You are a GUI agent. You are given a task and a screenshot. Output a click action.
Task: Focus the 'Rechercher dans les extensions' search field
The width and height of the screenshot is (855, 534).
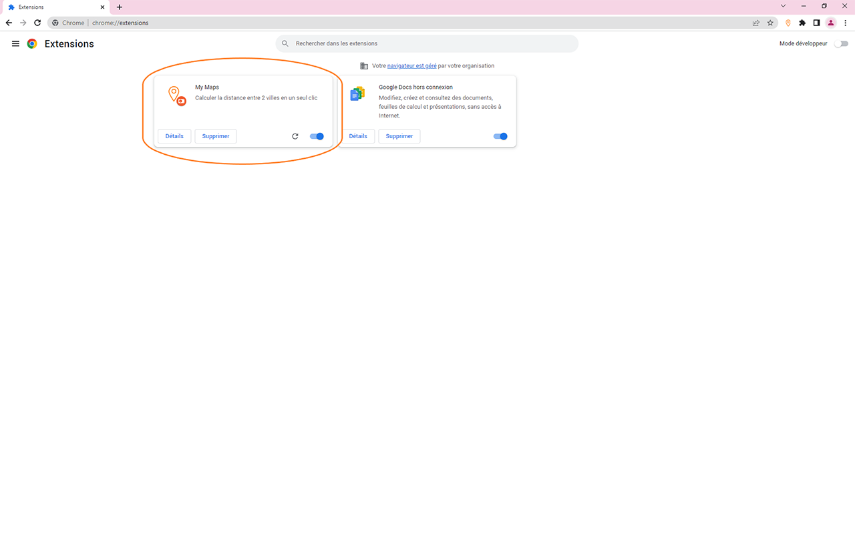coord(427,43)
